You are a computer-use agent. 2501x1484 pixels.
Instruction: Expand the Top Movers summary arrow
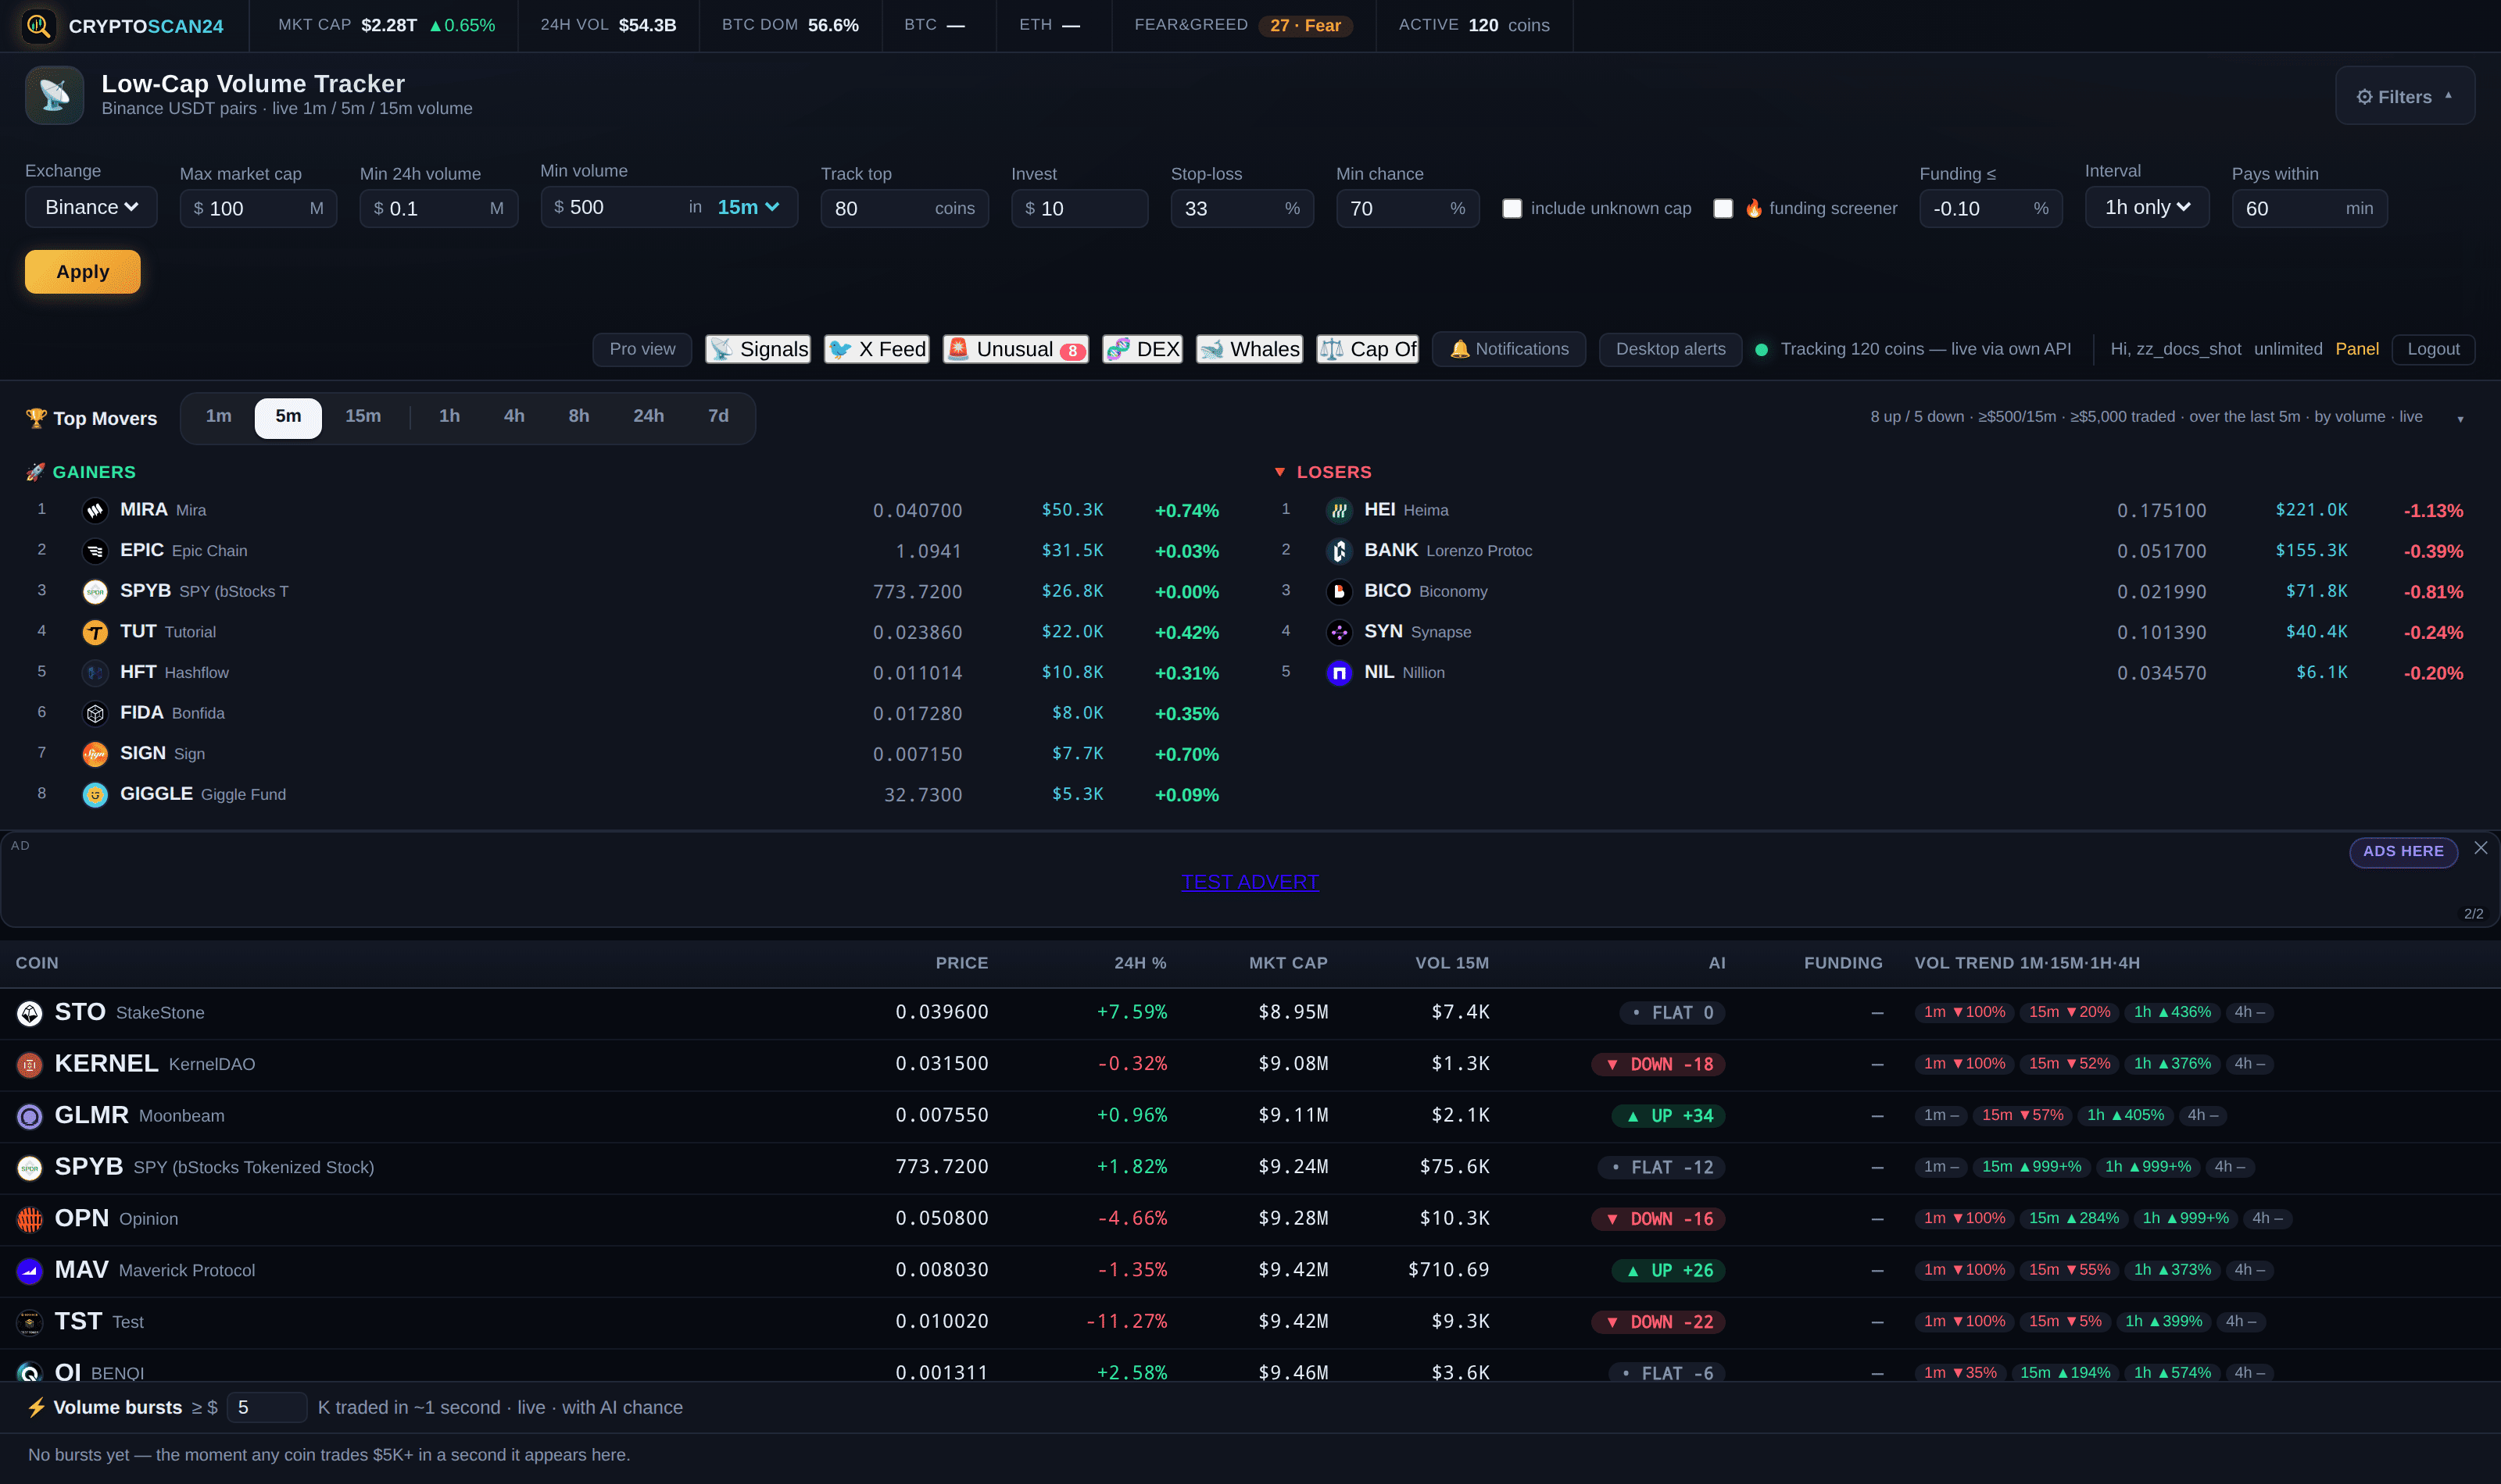pos(2460,419)
